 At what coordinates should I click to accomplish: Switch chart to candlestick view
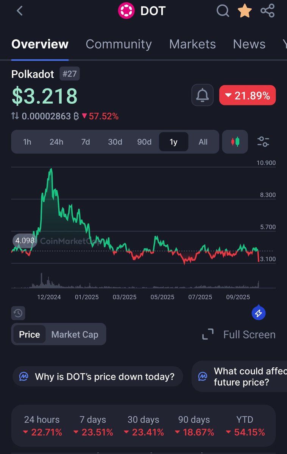(x=235, y=142)
